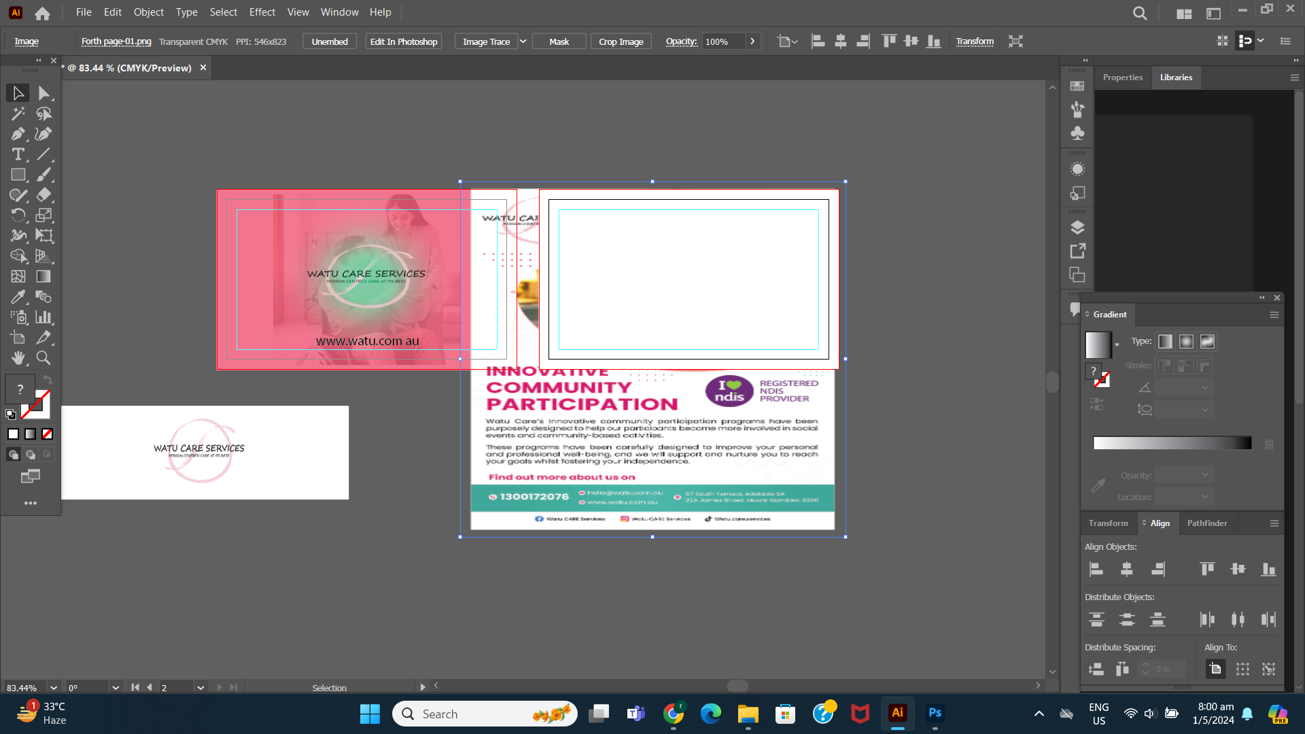The height and width of the screenshot is (734, 1305).
Task: Choose the Radial gradient type
Action: [x=1186, y=341]
